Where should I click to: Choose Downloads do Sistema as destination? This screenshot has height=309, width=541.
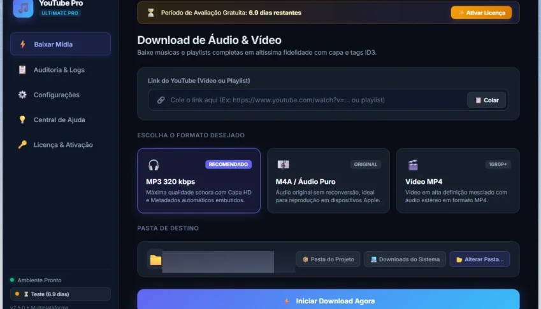click(405, 259)
